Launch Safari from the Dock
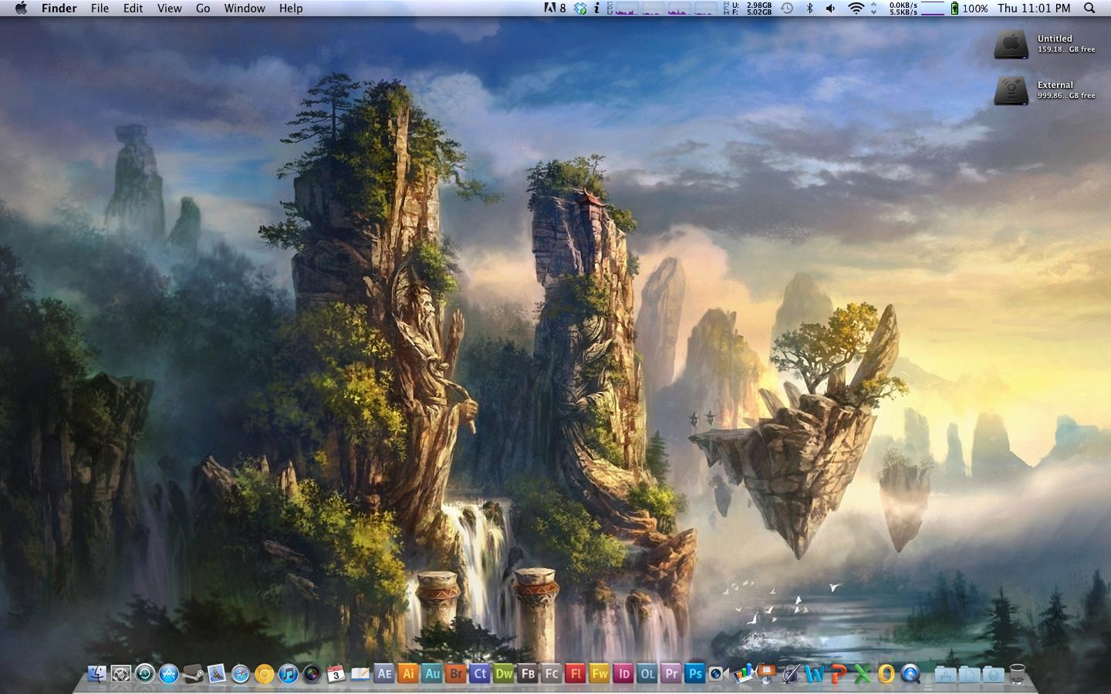The image size is (1111, 694). click(x=240, y=674)
